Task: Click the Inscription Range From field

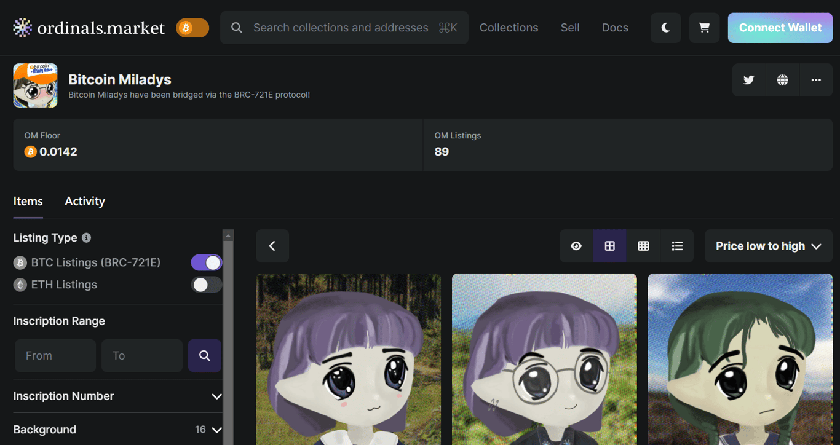Action: (x=55, y=356)
